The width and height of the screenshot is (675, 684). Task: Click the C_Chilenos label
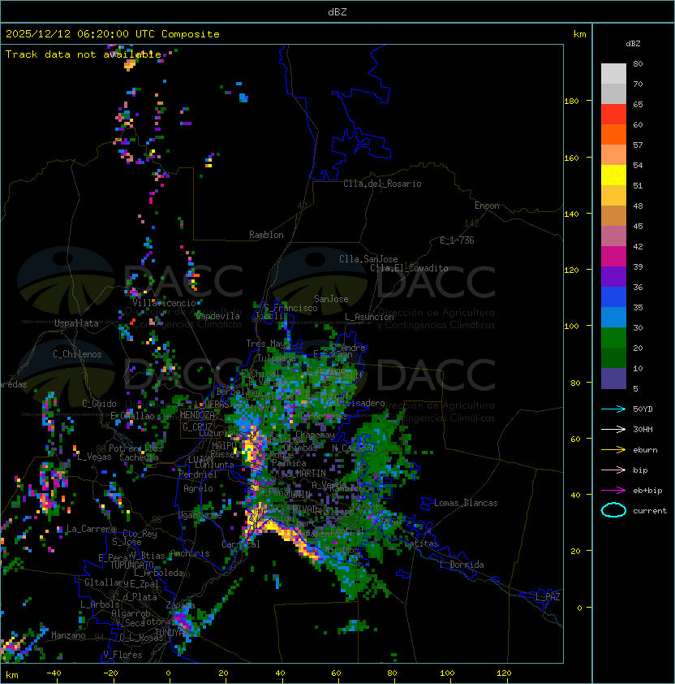pyautogui.click(x=77, y=354)
